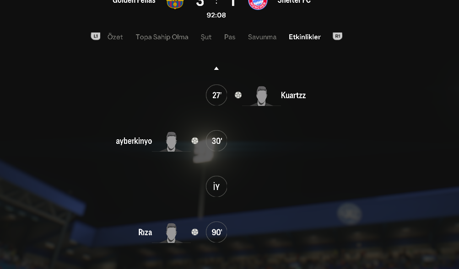Open the Özet tab
Viewport: 459px width, 269px height.
tap(115, 37)
